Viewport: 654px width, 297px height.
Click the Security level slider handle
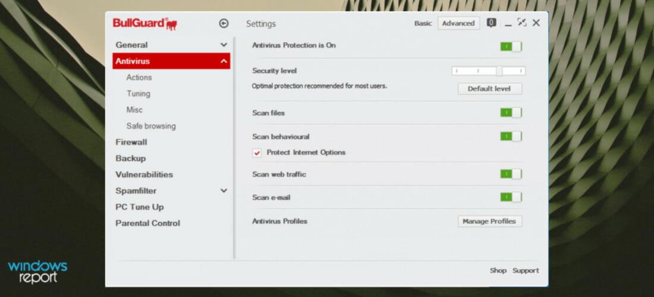[499, 71]
